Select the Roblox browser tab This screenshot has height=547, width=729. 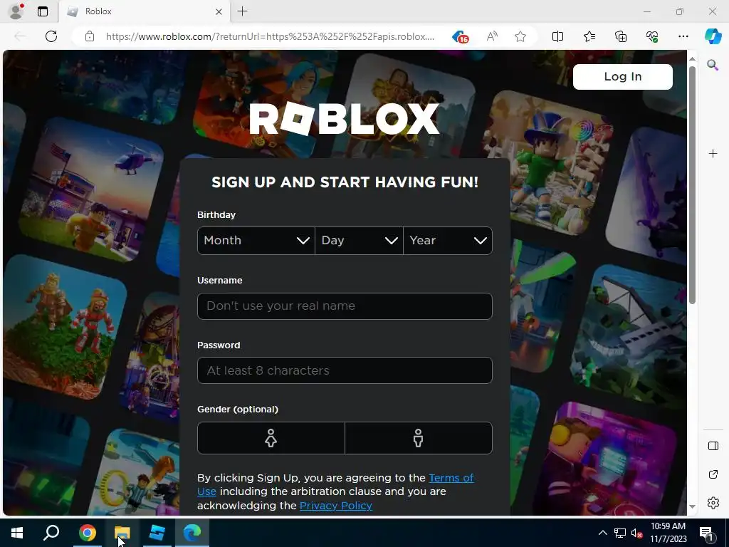(144, 11)
